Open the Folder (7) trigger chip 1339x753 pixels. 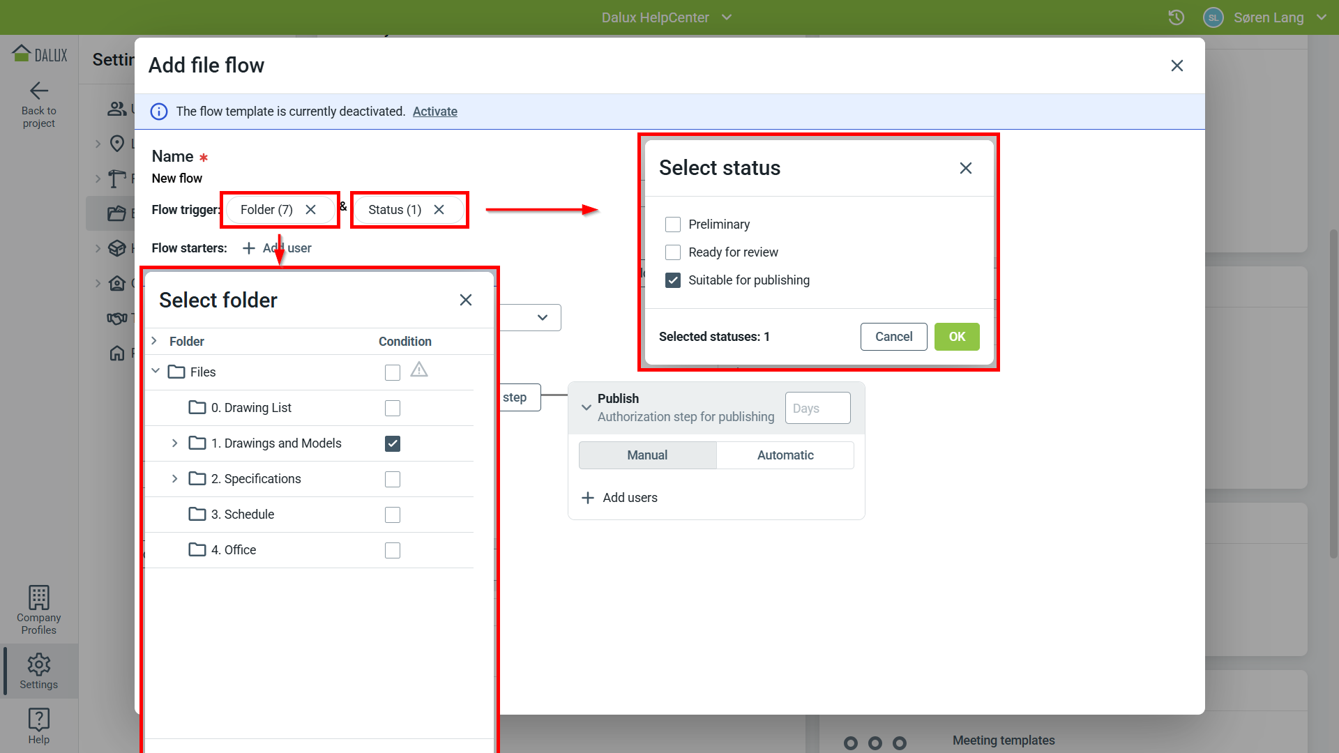266,210
